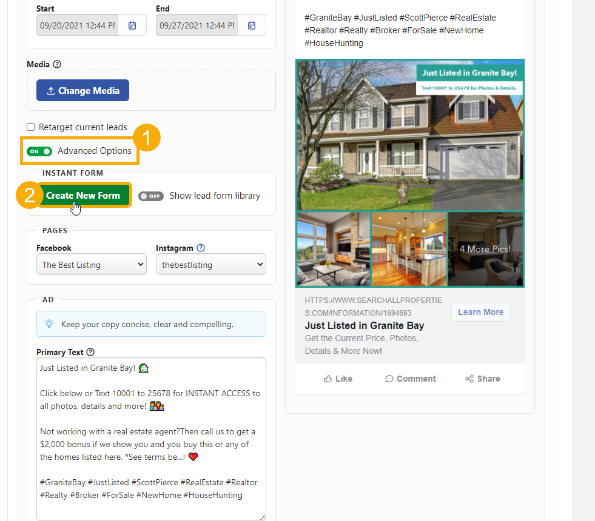Viewport: 595px width, 521px height.
Task: Check the Retarget current leads checkbox
Action: (31, 127)
